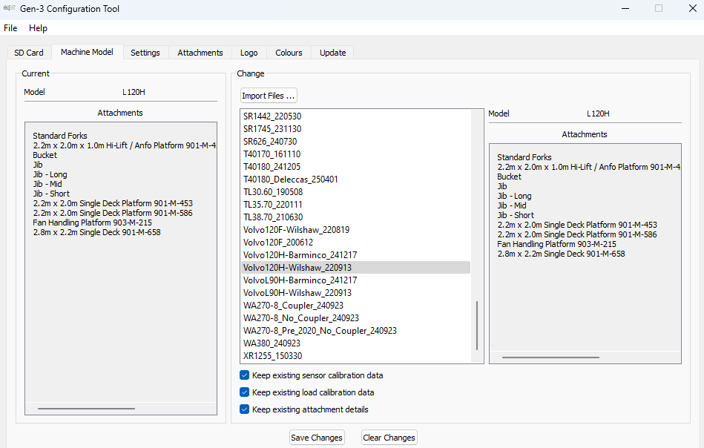Select Volvo120F-Wilshaw_220819 entry
704x448 pixels.
[x=355, y=229]
